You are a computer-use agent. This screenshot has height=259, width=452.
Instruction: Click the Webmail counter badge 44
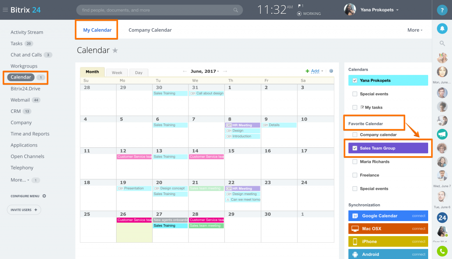pos(36,100)
